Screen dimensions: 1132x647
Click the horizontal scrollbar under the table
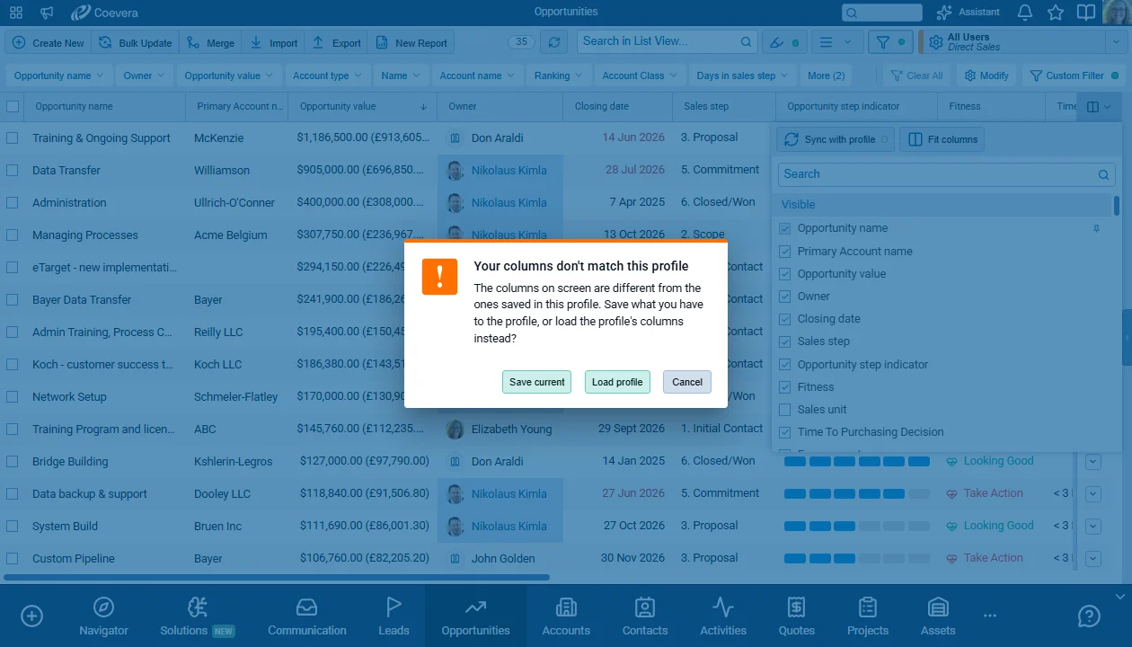pyautogui.click(x=277, y=577)
